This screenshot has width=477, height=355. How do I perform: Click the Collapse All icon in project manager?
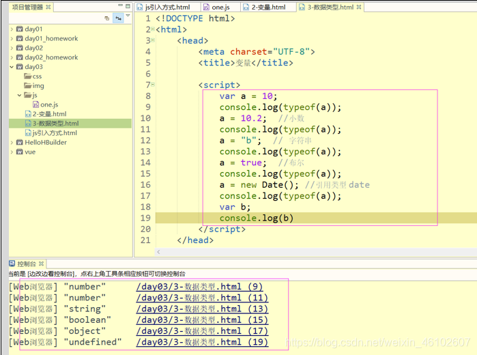coord(106,18)
